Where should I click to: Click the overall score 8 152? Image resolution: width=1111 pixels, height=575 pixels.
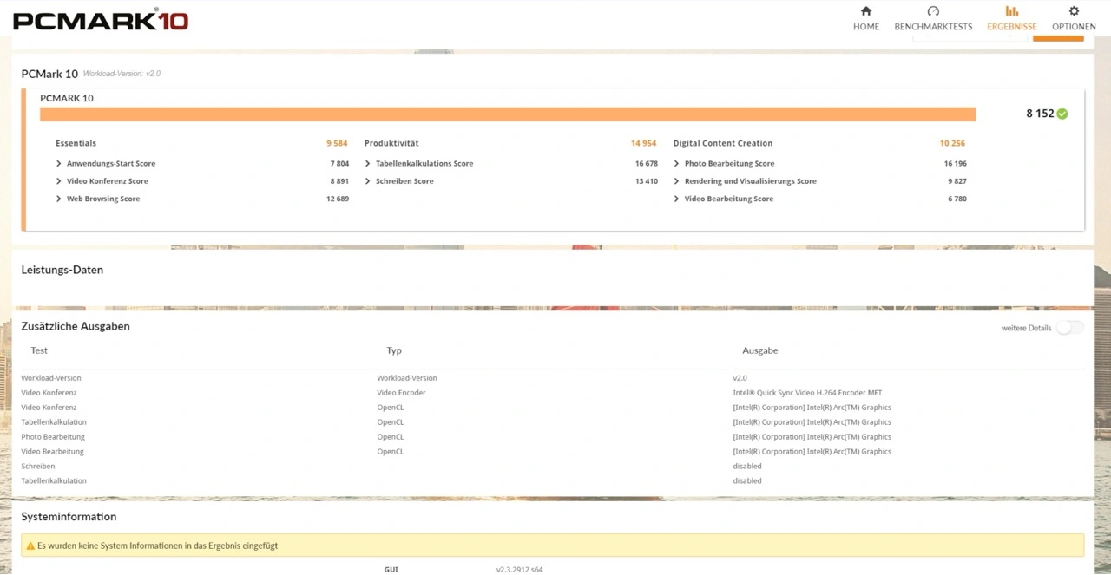[x=1040, y=114]
